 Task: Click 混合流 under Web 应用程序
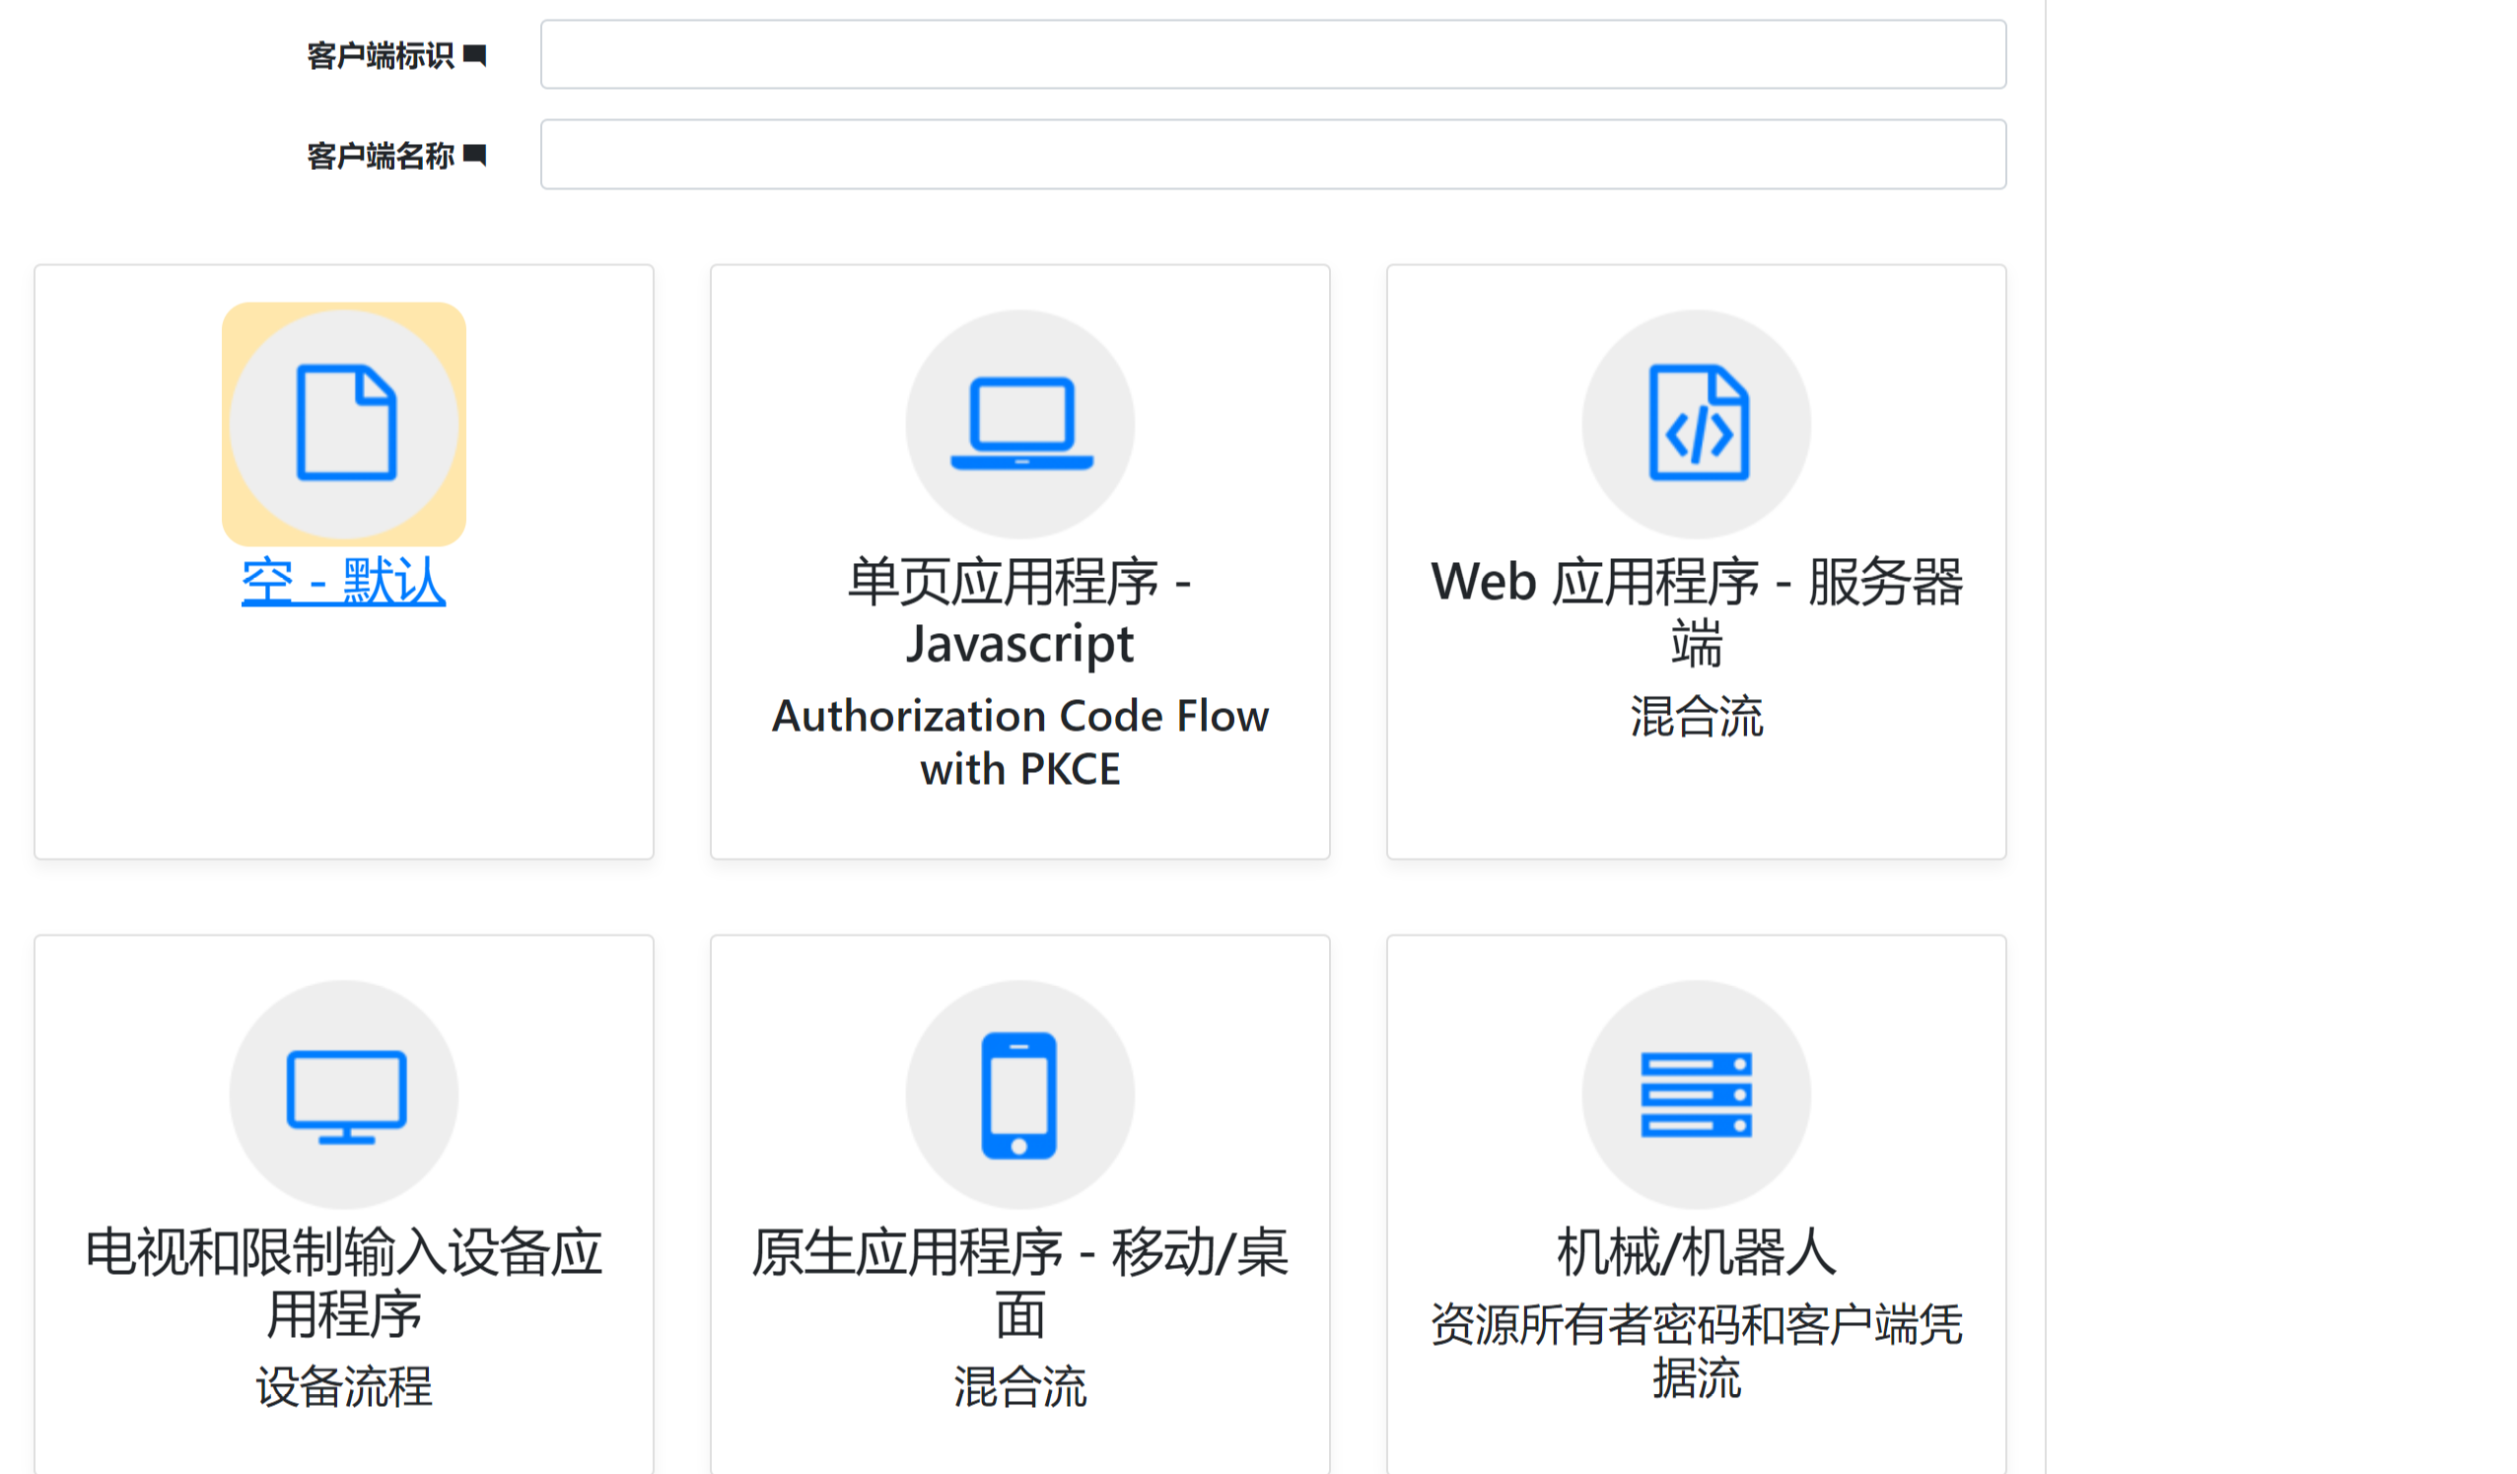pyautogui.click(x=1696, y=716)
